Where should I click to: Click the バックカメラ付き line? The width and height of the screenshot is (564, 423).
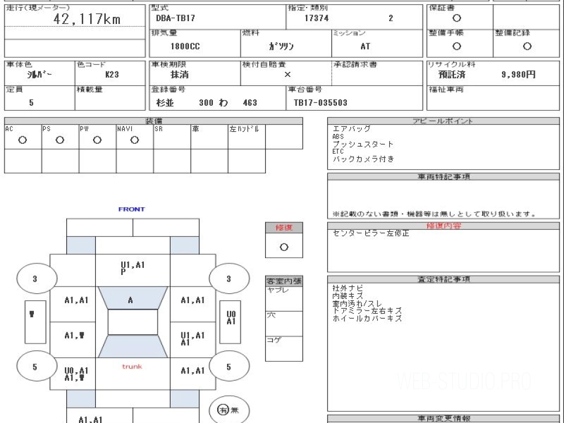(363, 159)
